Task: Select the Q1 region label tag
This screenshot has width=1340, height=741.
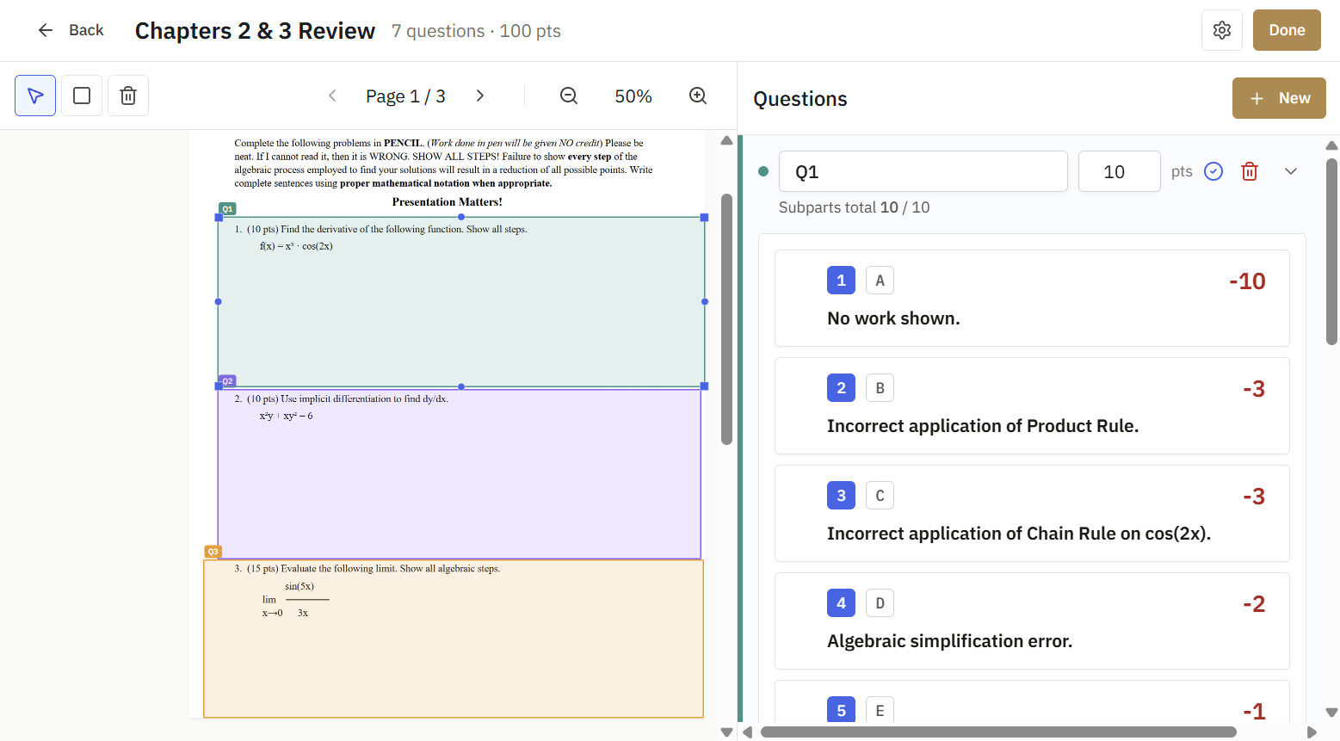Action: click(x=227, y=209)
